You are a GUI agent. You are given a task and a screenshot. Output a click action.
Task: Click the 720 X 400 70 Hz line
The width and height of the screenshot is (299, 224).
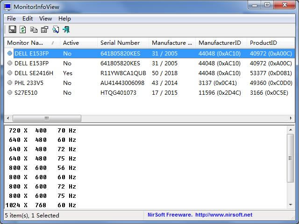[x=43, y=131]
